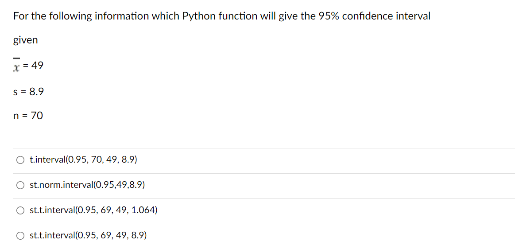Click the 1.064 value in the third option
This screenshot has height=249, width=515.
143,210
